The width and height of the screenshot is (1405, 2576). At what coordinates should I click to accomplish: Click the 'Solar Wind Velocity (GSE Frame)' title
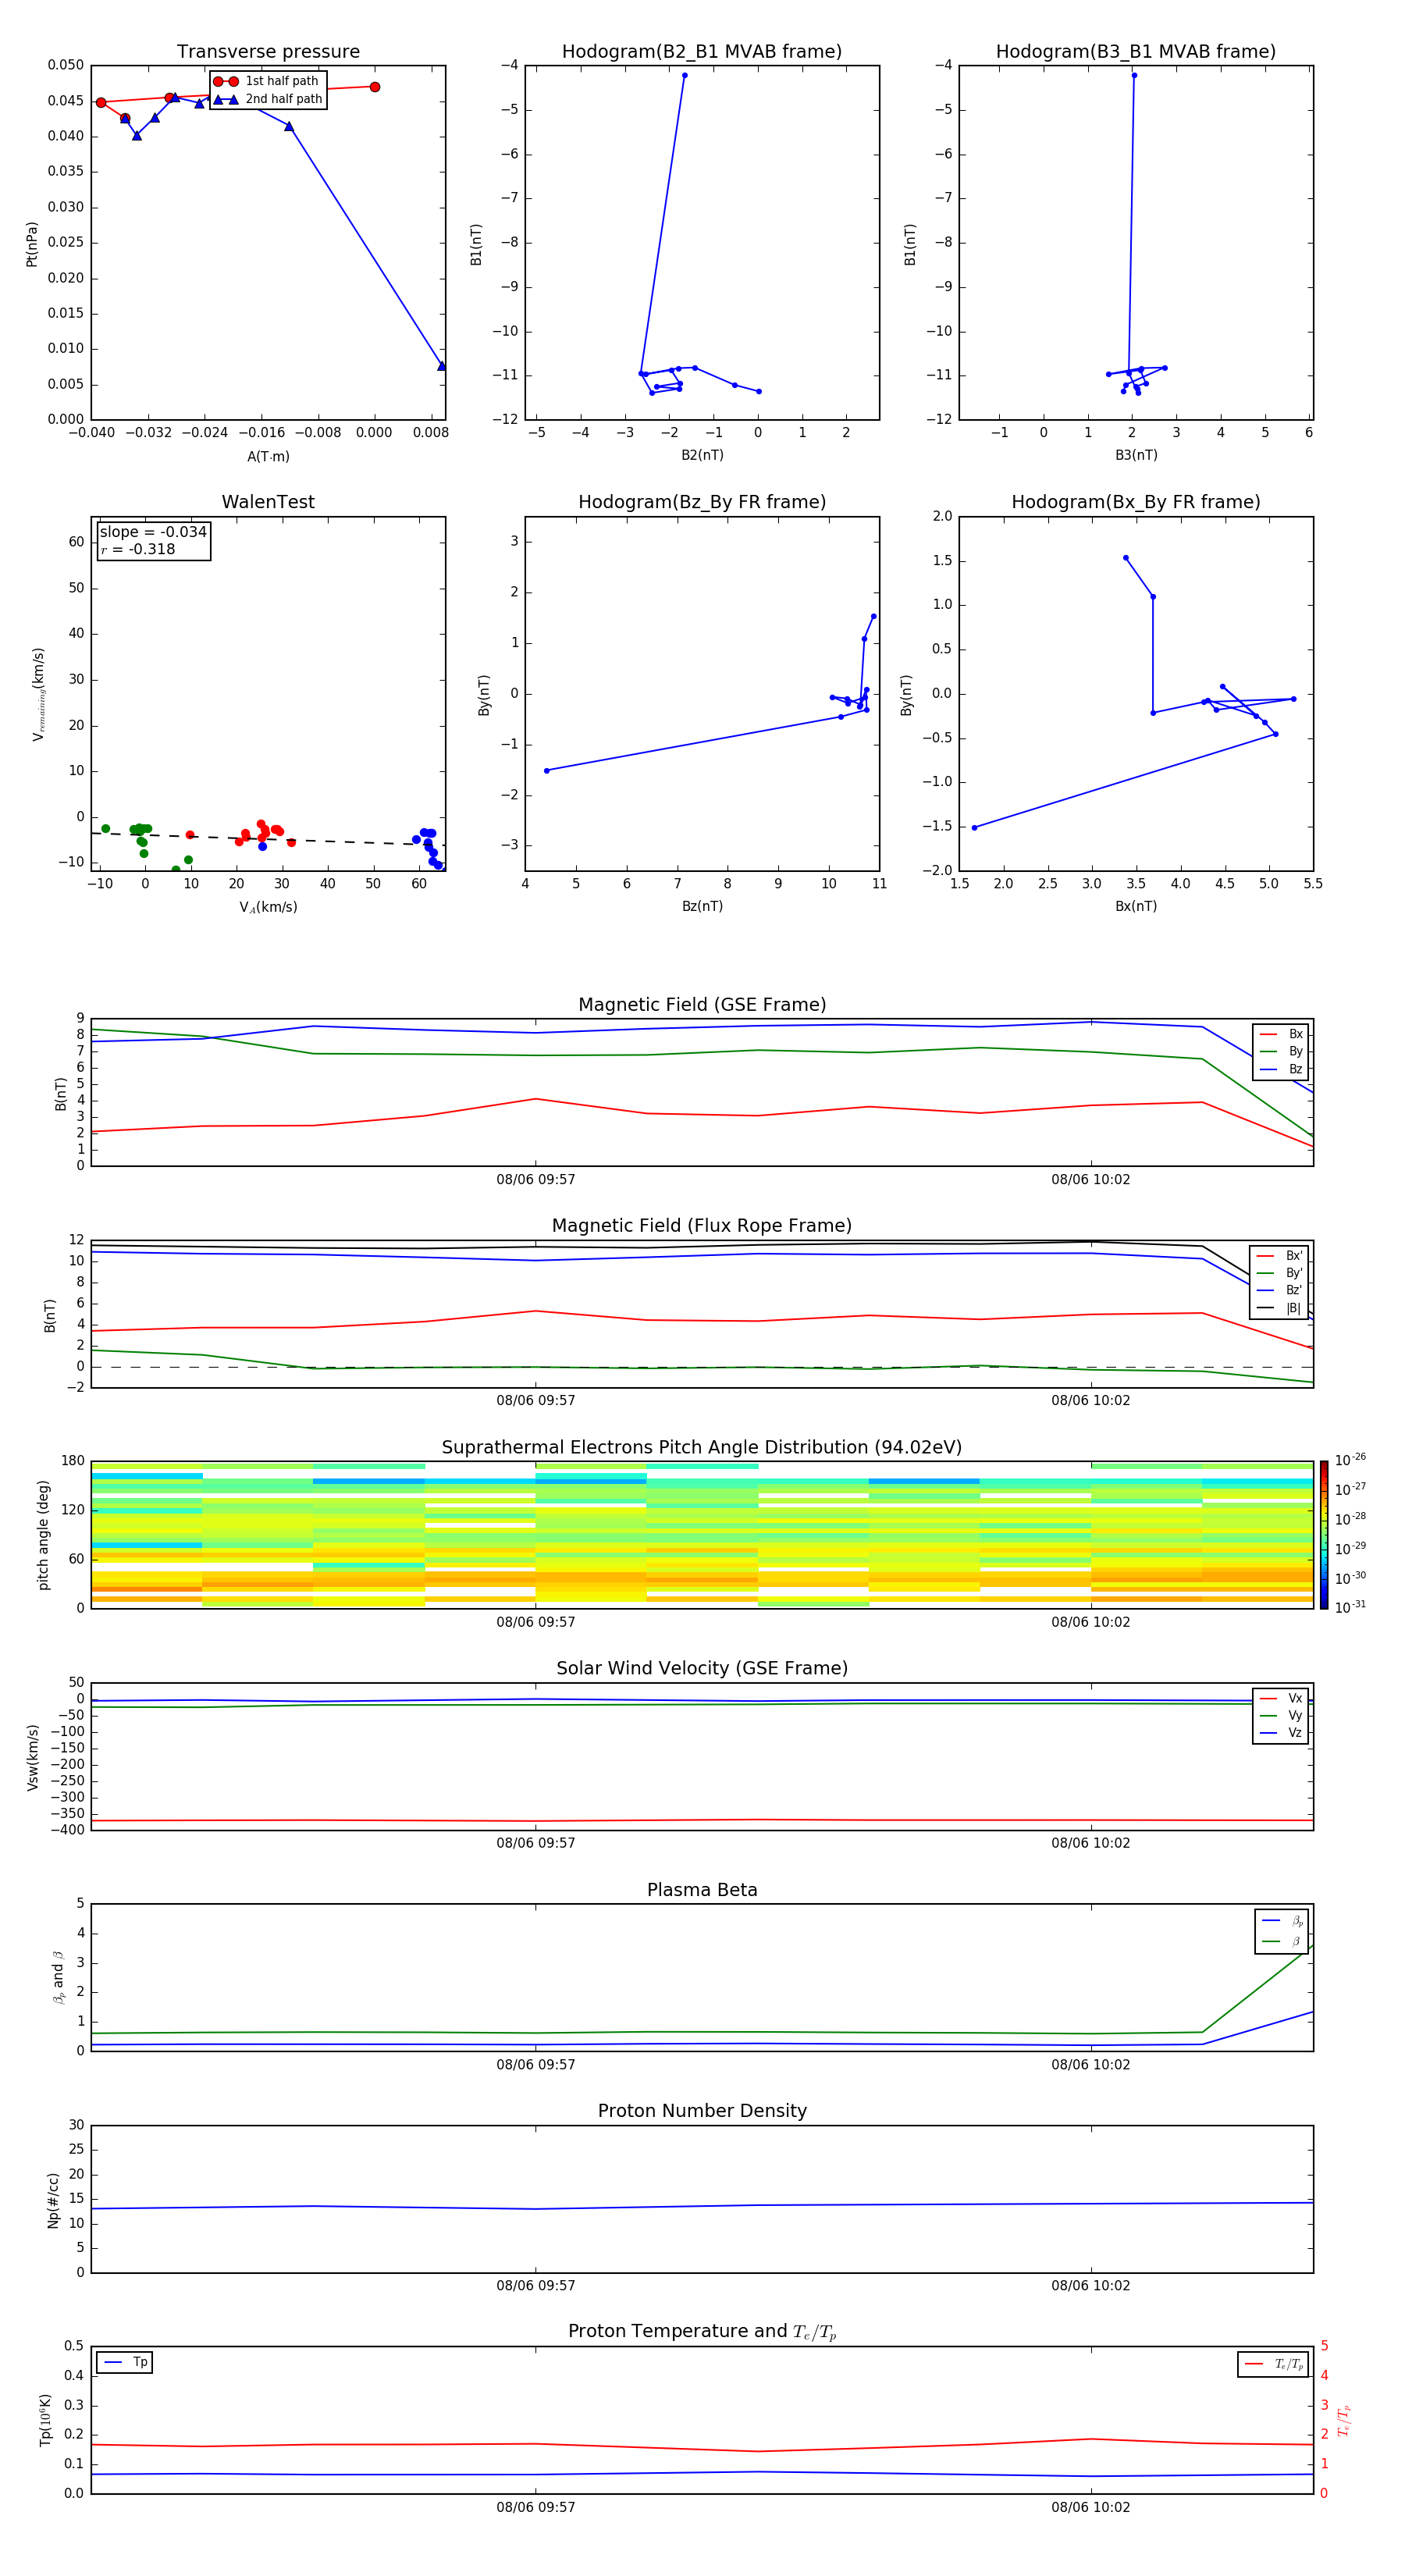(702, 1669)
